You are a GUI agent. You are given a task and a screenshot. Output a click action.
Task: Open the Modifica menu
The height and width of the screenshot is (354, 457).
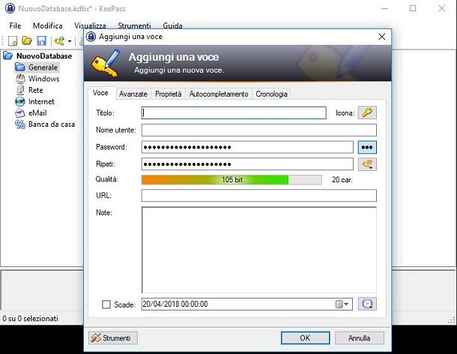47,25
